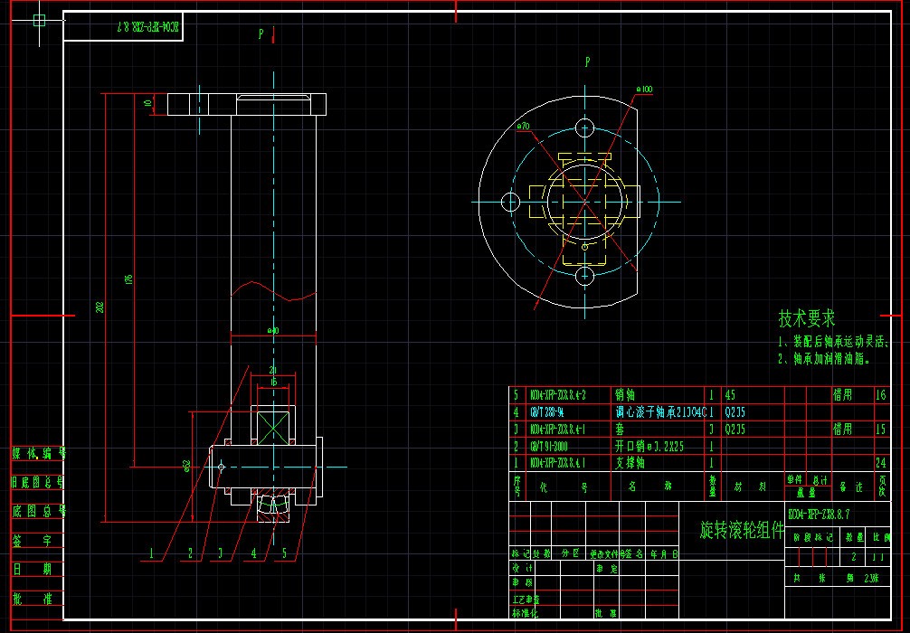The width and height of the screenshot is (910, 633).
Task: Click the 备注 column header
Action: (x=852, y=487)
